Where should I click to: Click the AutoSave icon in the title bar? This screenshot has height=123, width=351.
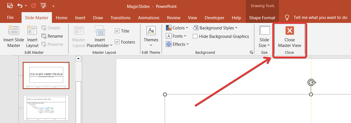click(x=10, y=6)
